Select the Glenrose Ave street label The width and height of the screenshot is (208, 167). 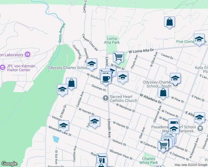[x=157, y=114]
